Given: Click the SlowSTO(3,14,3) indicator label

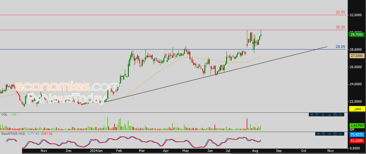Looking at the screenshot, I should click(13, 134).
